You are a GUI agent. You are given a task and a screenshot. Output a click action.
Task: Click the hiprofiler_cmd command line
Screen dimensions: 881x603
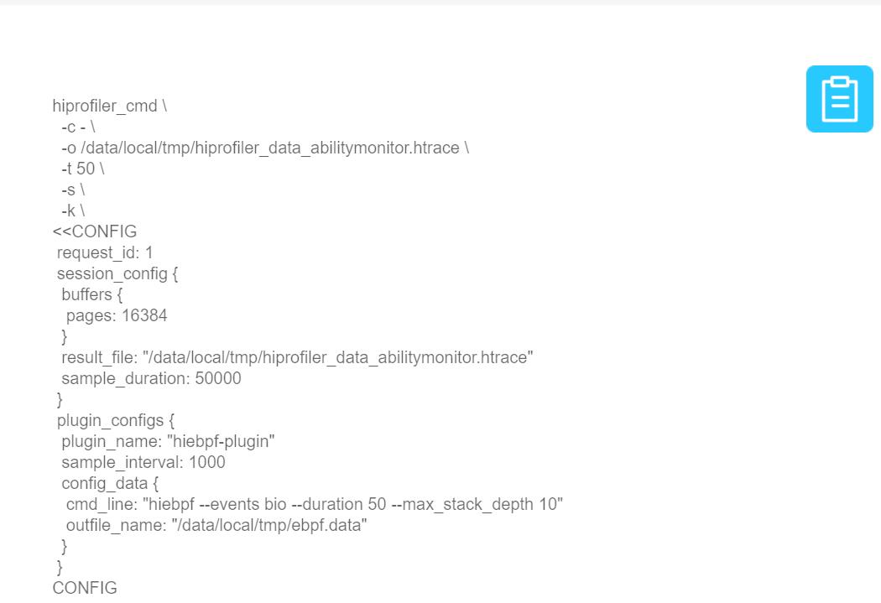point(109,107)
